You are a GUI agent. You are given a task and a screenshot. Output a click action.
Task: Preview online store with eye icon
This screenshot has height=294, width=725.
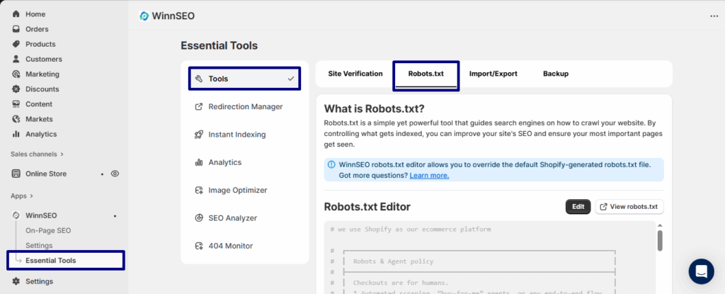pyautogui.click(x=115, y=174)
